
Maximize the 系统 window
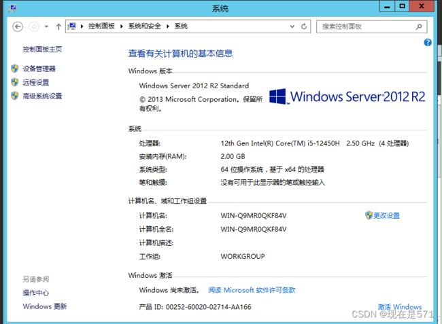(402, 6)
